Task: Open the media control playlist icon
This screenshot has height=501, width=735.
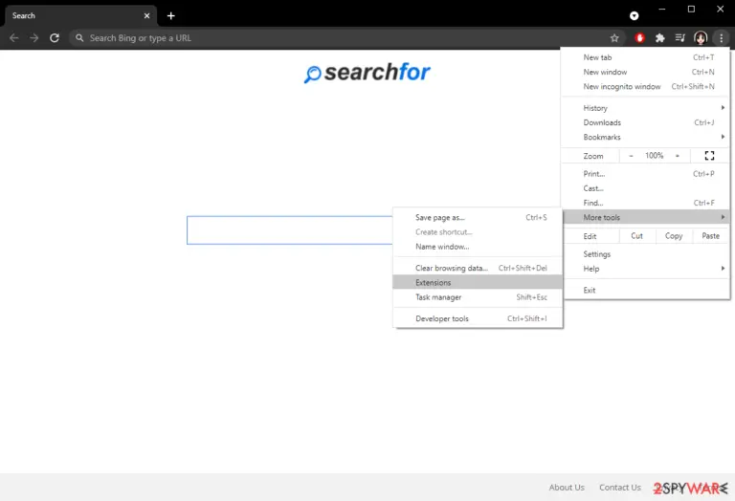Action: [x=680, y=38]
